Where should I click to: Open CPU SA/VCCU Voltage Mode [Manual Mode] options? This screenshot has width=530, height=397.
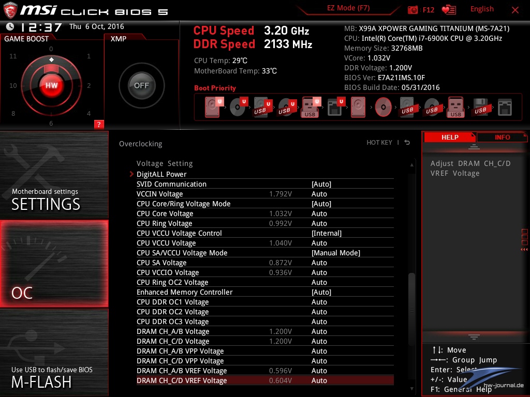coord(335,252)
